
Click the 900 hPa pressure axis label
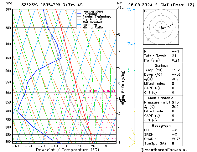8,141
